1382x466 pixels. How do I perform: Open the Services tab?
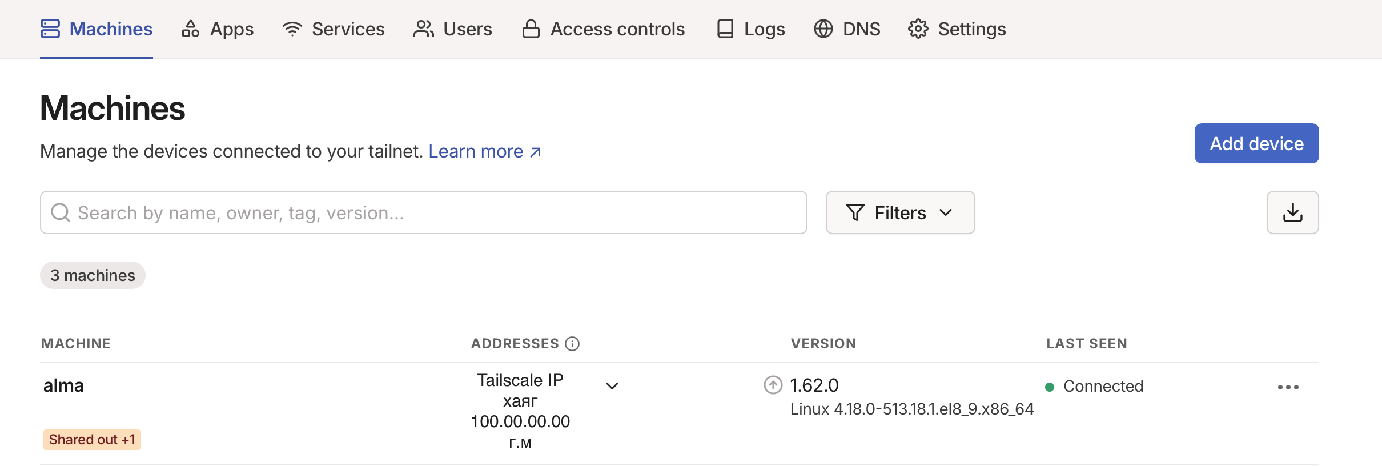334,29
